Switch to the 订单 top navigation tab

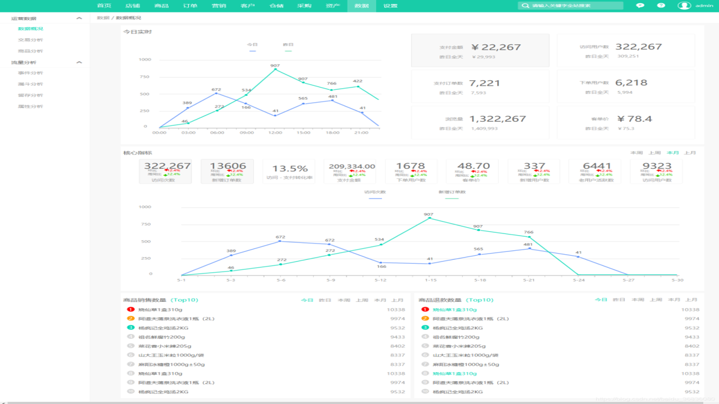[190, 6]
